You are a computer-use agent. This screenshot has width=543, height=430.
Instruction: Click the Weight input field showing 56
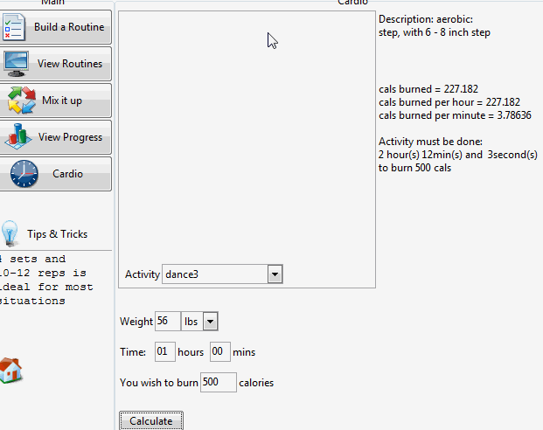168,322
